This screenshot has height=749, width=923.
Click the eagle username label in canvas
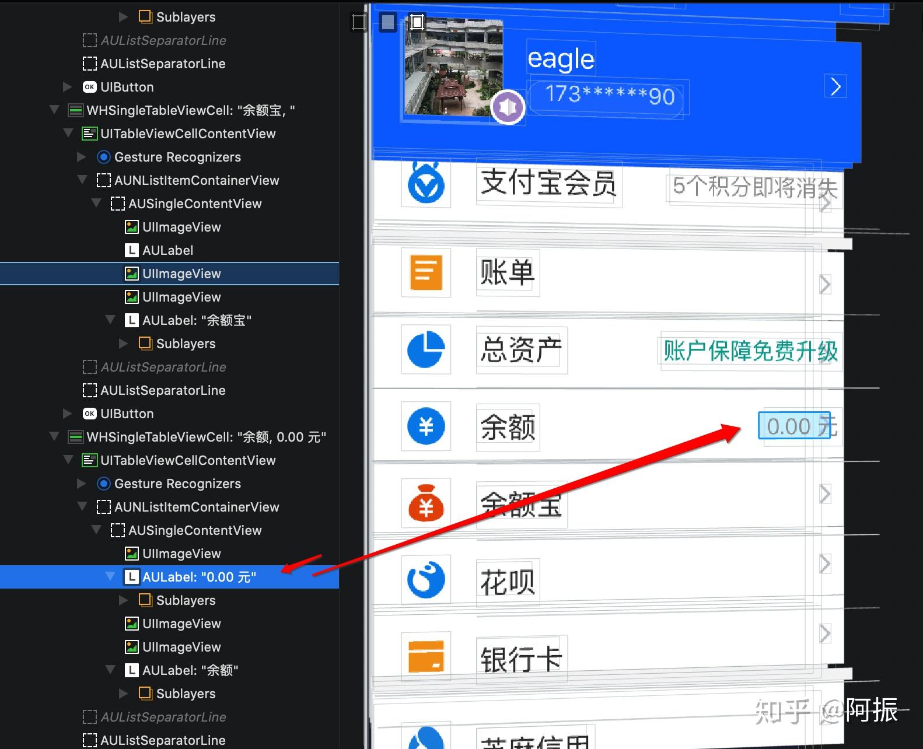coord(561,58)
